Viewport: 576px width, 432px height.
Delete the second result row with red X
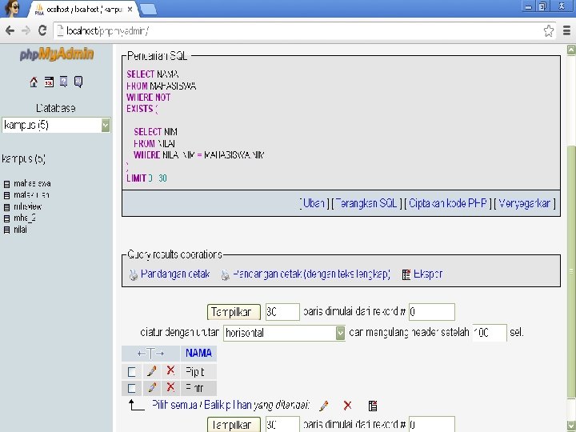coord(170,387)
